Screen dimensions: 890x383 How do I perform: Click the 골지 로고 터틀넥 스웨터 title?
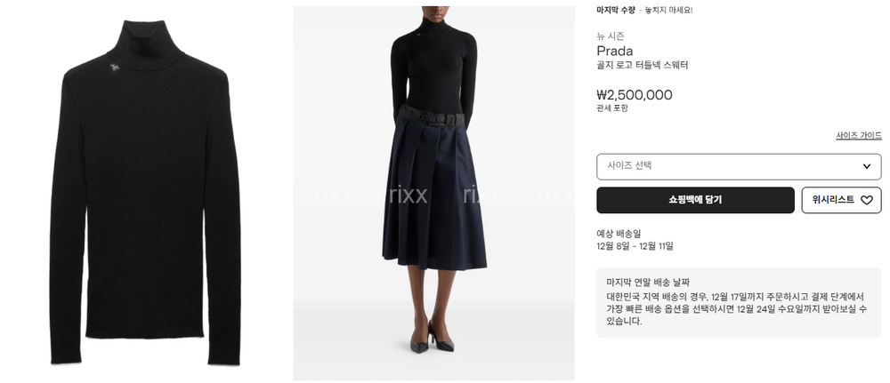(642, 65)
